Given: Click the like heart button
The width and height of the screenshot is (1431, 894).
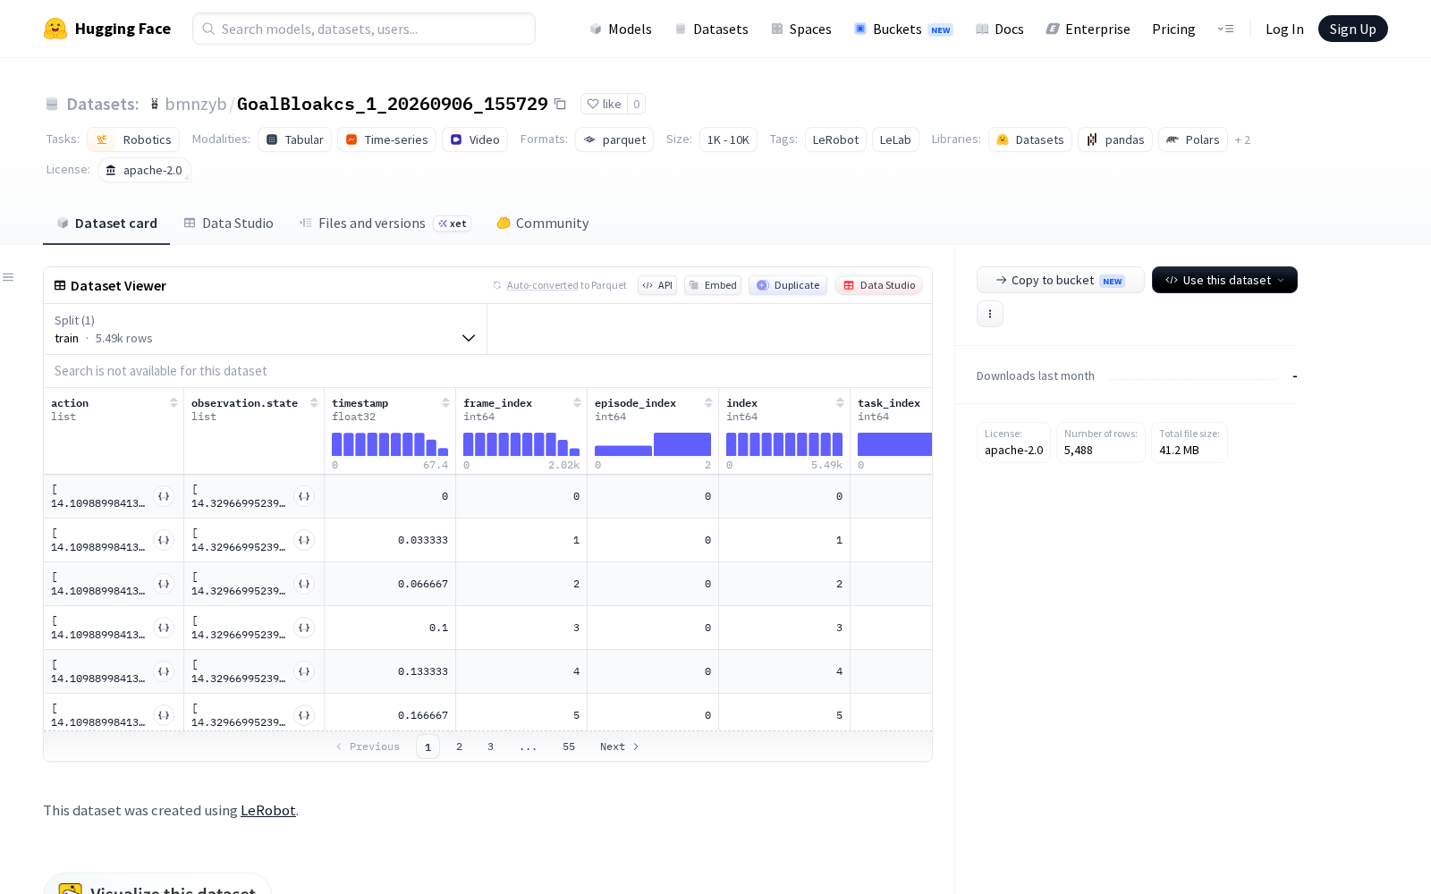Looking at the screenshot, I should click(604, 104).
